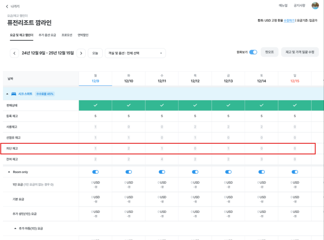
Task: Open the 프로모션 tab
Action: coord(67,35)
